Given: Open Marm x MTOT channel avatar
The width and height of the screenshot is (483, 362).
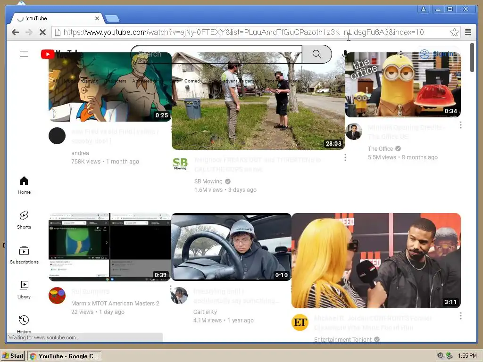Looking at the screenshot, I should click(57, 296).
